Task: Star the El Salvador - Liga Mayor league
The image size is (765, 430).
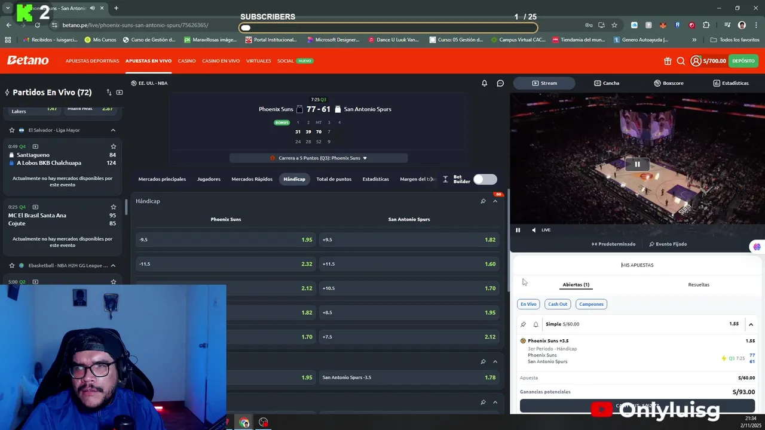Action: pos(11,130)
